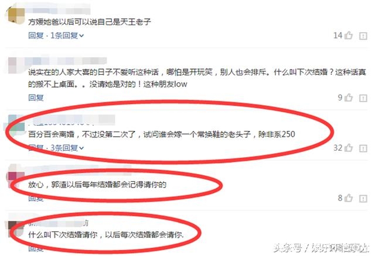This screenshot has width=375, height=256.
Task: Expand the 3条回复 replies dropdown
Action: [67, 148]
